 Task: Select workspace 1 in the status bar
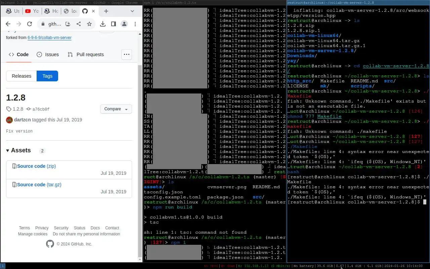click(x=3, y=266)
